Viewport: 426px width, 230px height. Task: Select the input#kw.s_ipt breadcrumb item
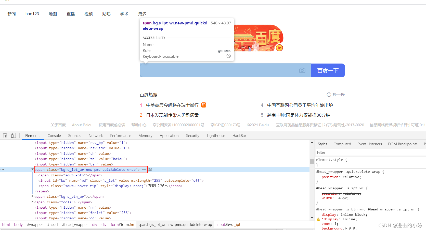228,225
